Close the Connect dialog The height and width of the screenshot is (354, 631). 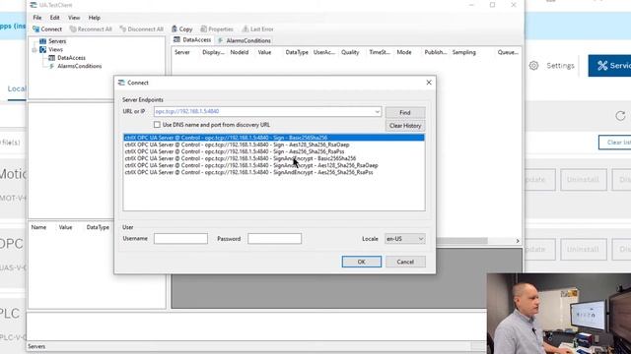(x=429, y=83)
